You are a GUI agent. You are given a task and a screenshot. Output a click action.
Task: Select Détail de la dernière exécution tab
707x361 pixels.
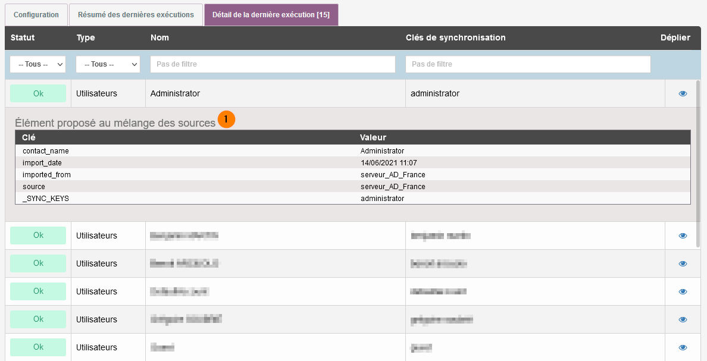(x=271, y=14)
